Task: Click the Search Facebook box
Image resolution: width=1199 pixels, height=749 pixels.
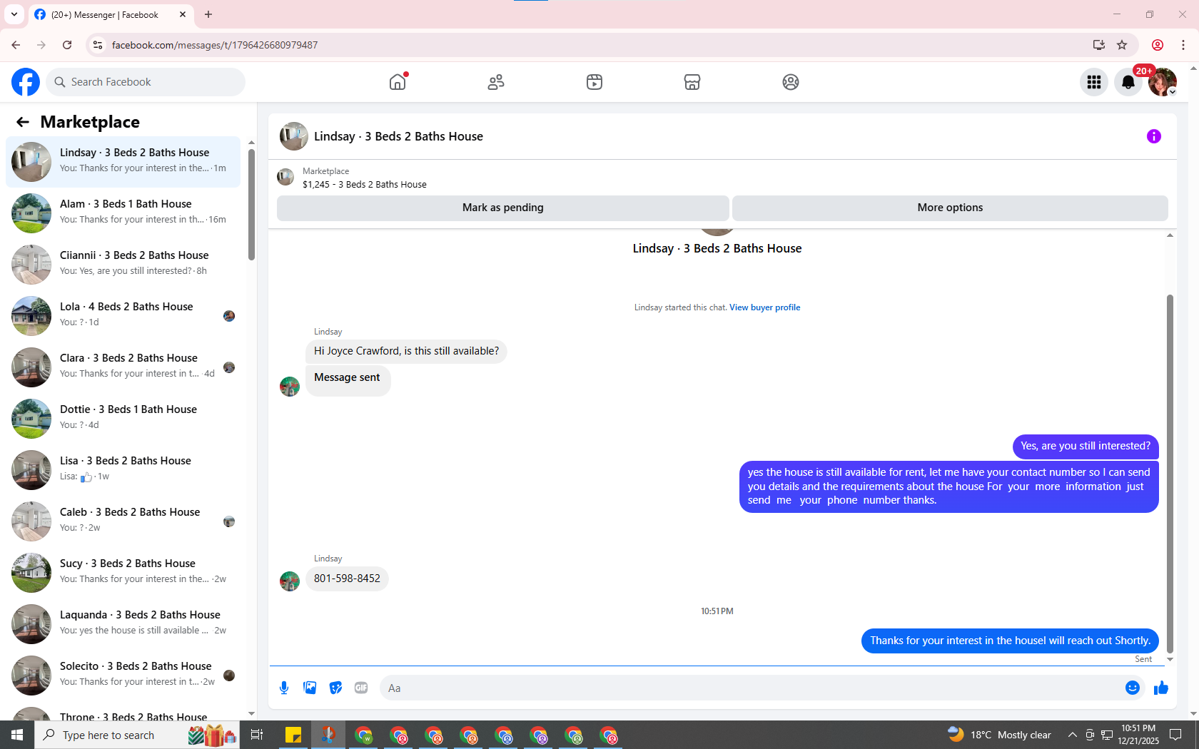Action: pyautogui.click(x=146, y=82)
